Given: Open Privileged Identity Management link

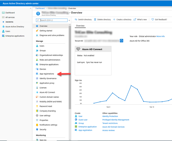Looking at the screenshot, I should [x=116, y=120].
